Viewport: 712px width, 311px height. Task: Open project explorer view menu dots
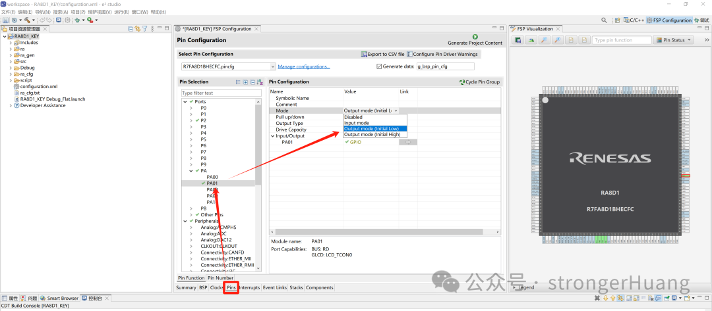pos(152,29)
